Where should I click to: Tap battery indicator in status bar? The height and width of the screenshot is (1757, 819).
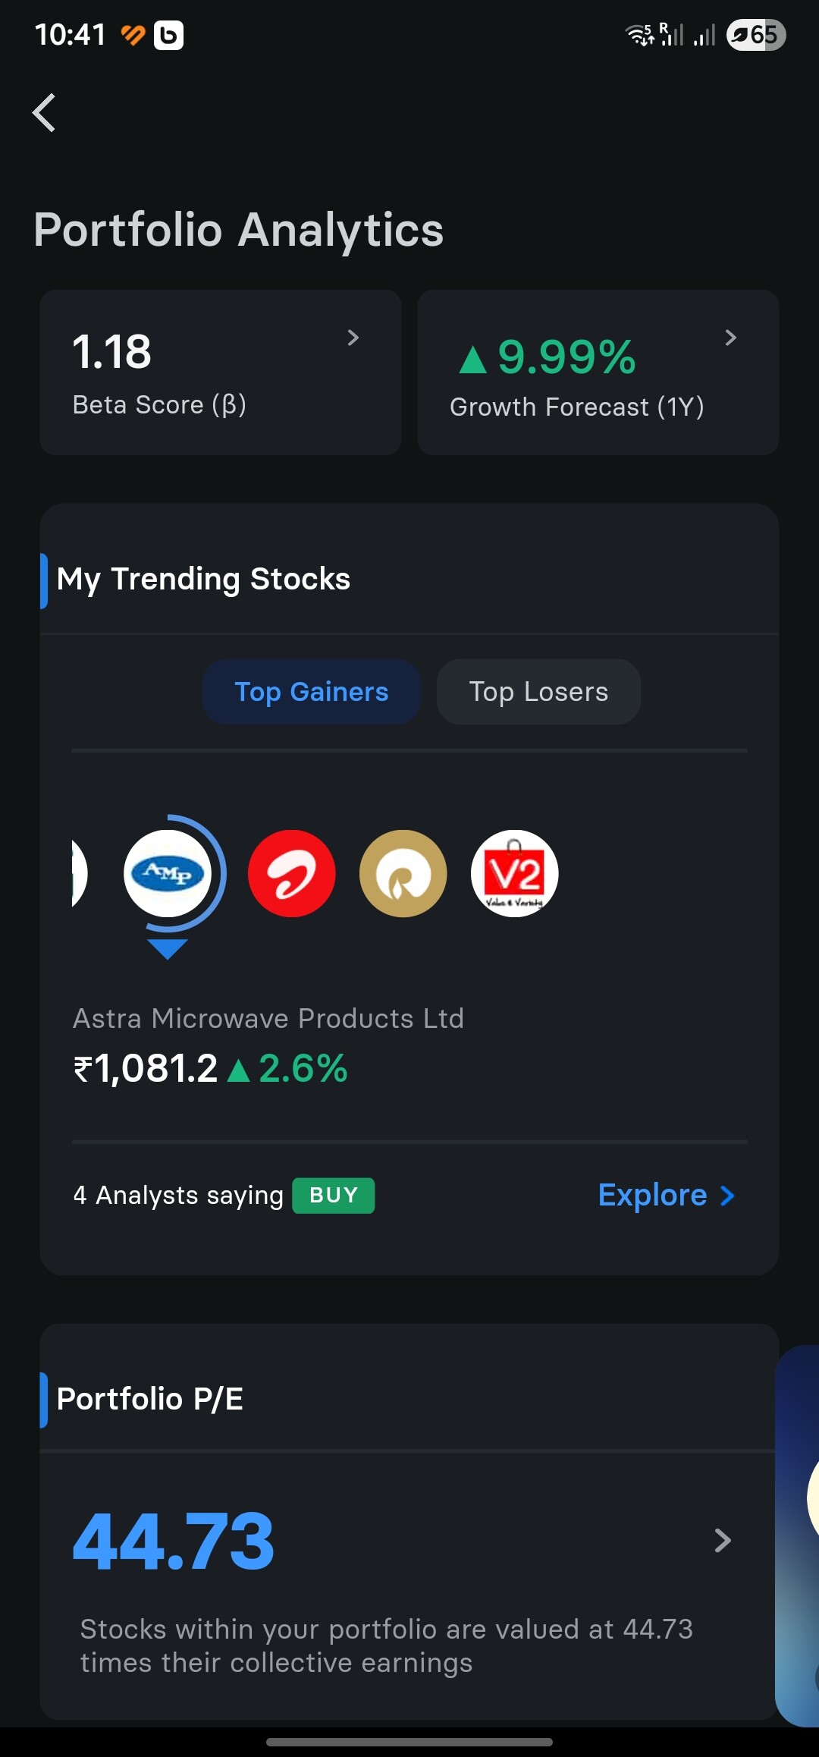pos(755,35)
